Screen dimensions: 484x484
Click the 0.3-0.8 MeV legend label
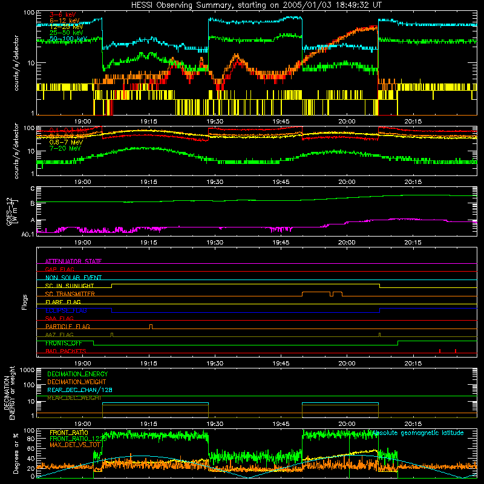point(68,136)
